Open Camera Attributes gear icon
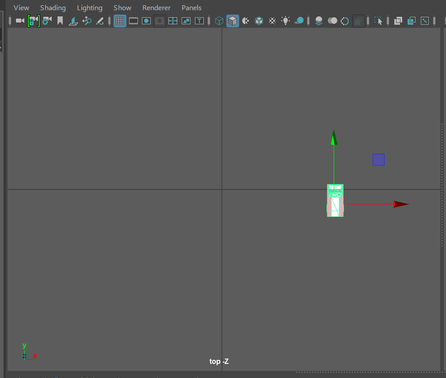This screenshot has width=446, height=378. [x=47, y=21]
